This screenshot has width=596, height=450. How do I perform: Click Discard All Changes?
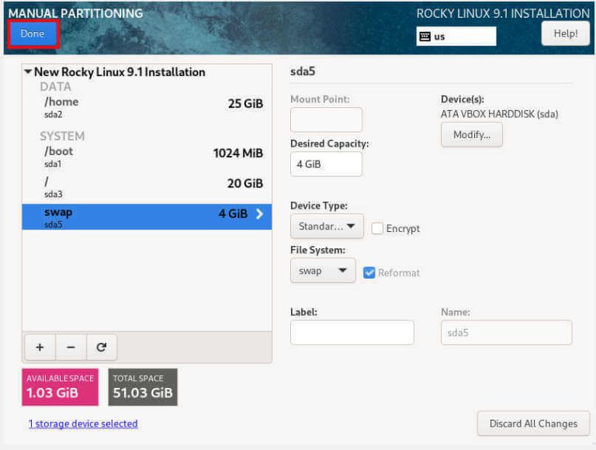point(533,424)
